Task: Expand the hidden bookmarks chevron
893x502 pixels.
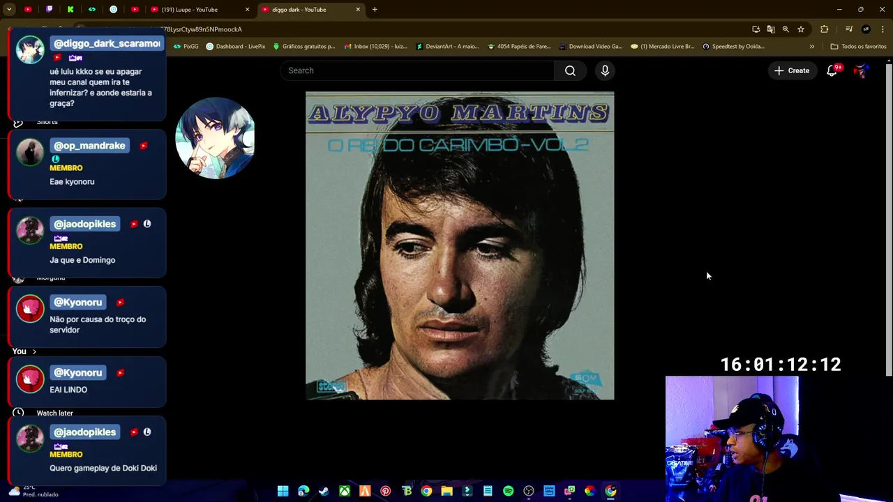Action: click(x=811, y=47)
